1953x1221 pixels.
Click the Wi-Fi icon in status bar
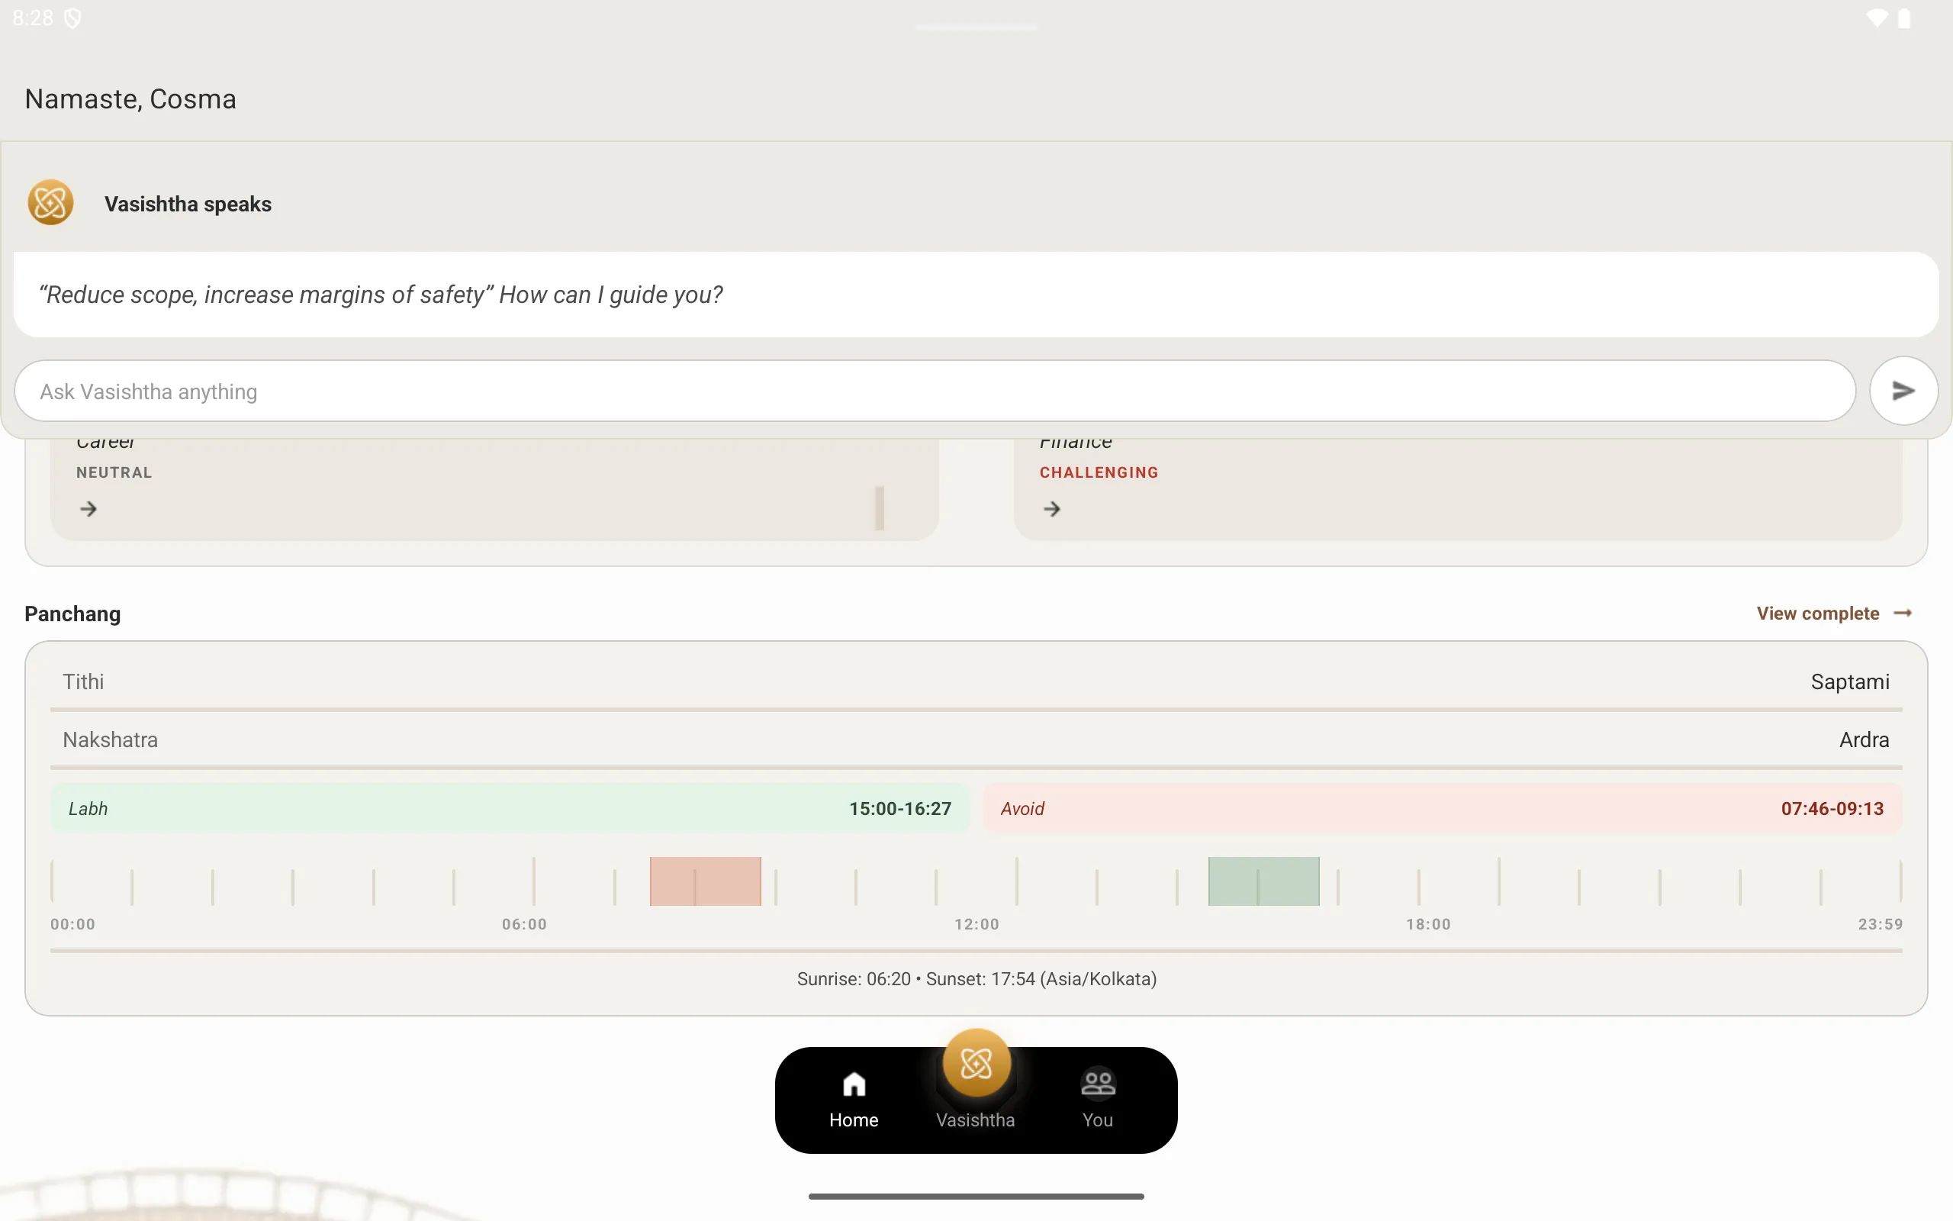pyautogui.click(x=1877, y=18)
